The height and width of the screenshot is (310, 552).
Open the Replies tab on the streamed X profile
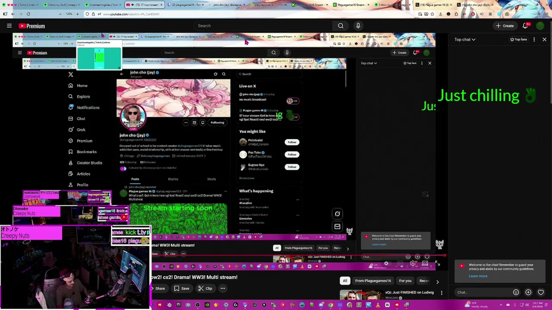173,179
